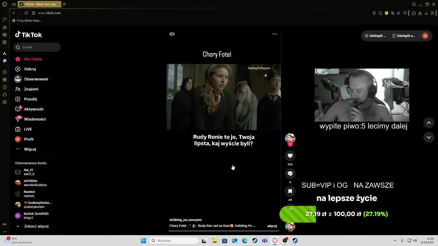Screen dimensions: 438x246
Task: Open volume control in system tray
Action: tap(415, 241)
